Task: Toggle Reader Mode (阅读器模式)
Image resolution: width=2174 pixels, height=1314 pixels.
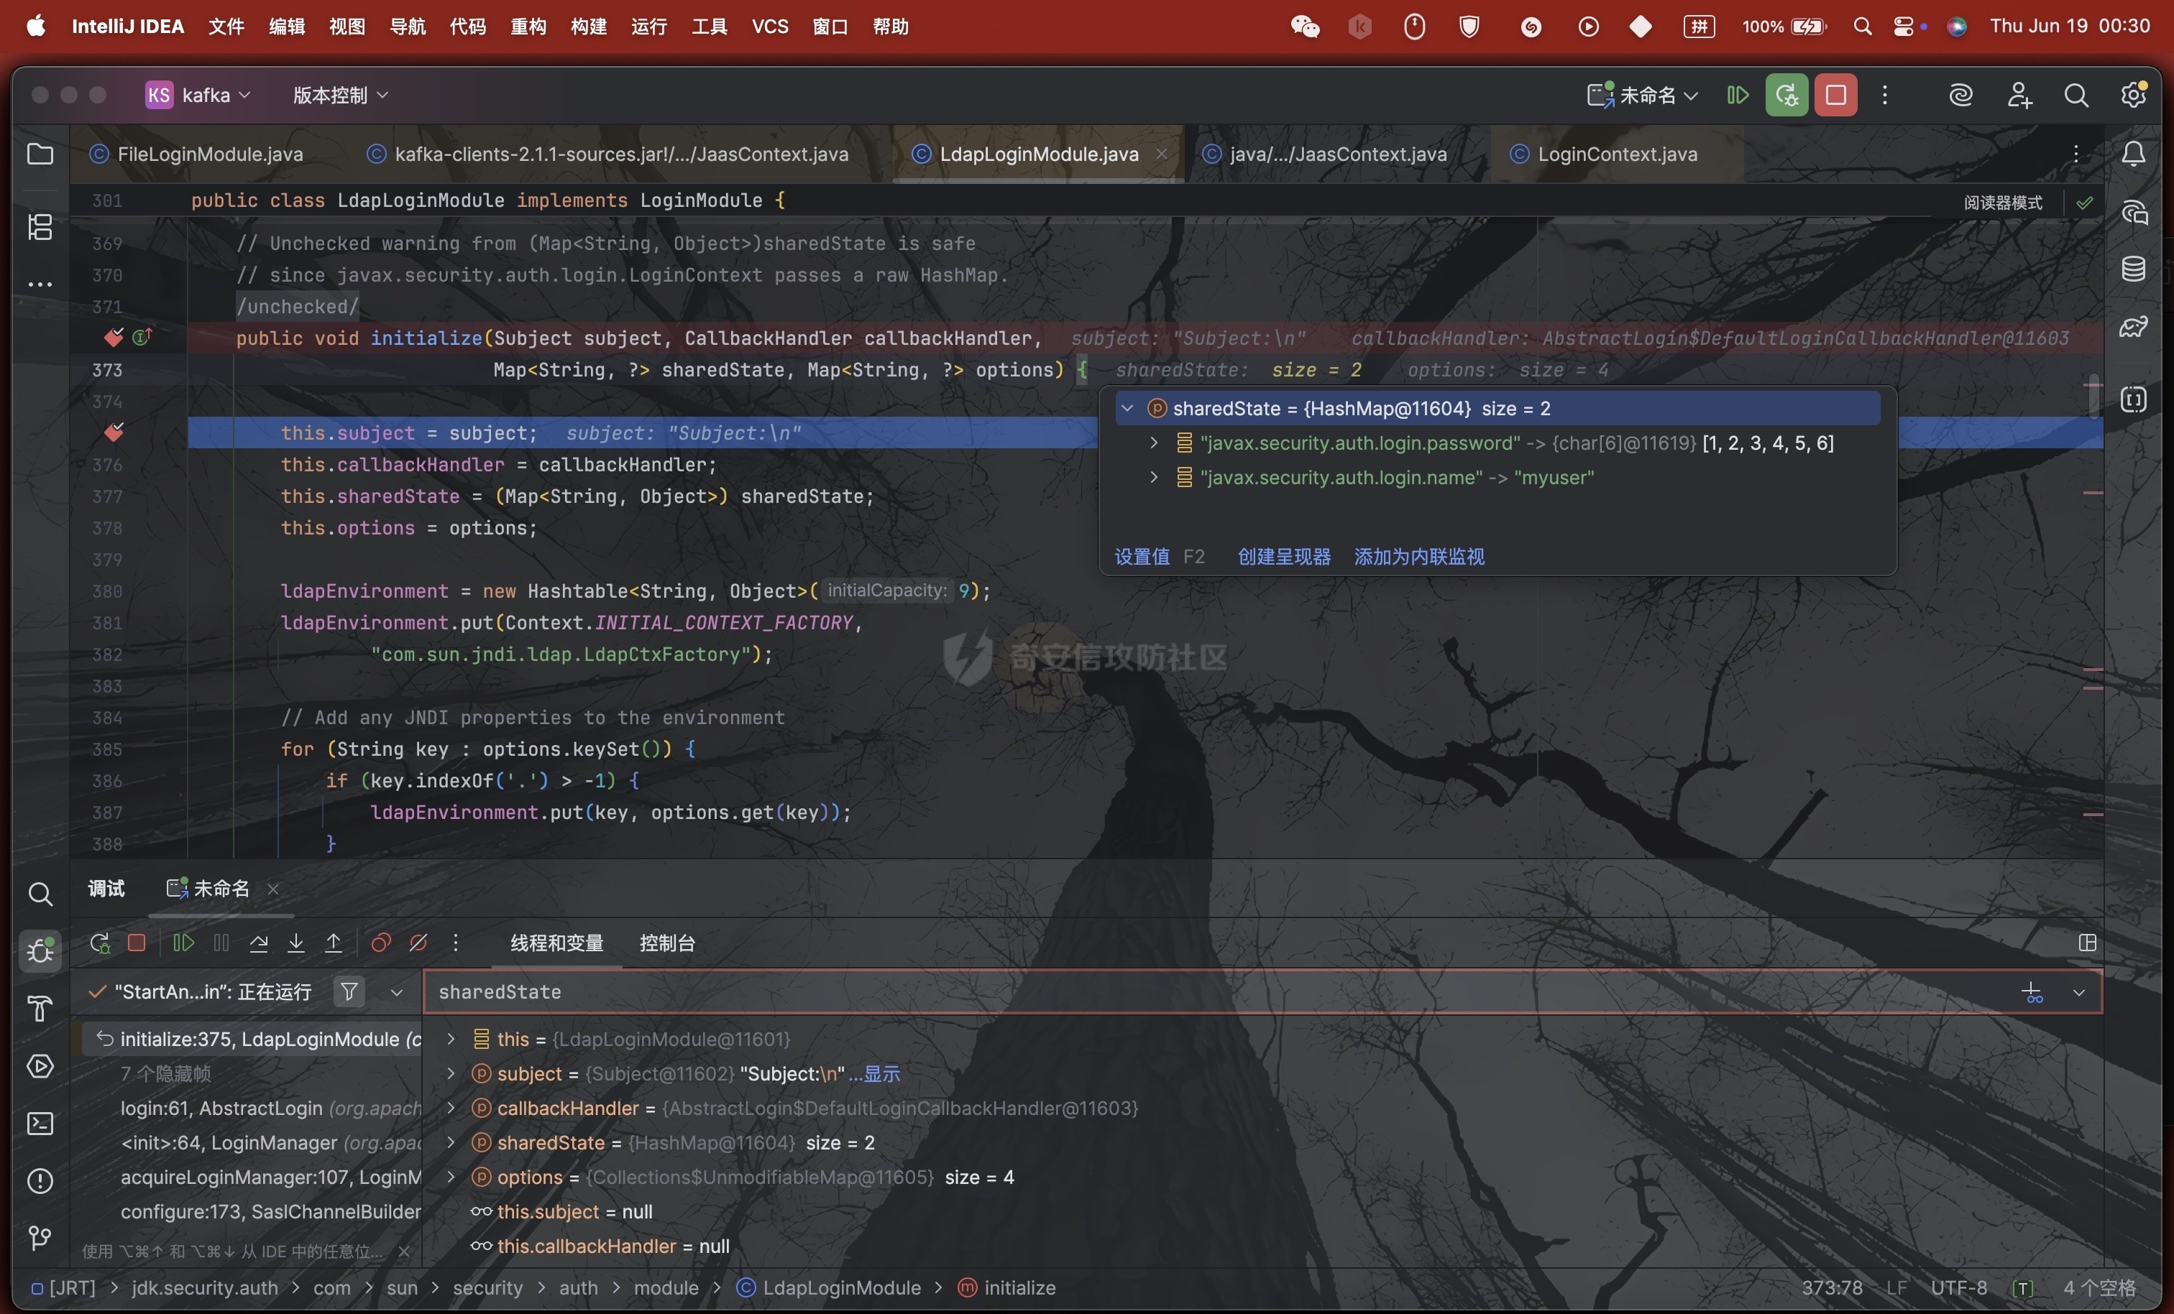Action: [2002, 202]
